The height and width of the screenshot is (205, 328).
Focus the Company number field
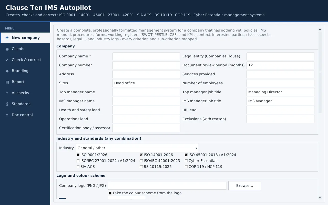point(146,65)
